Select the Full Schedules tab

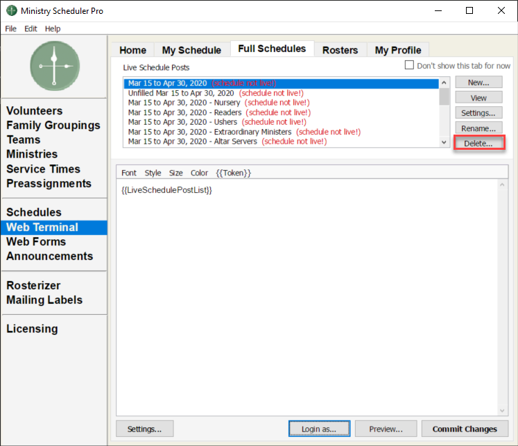click(272, 49)
